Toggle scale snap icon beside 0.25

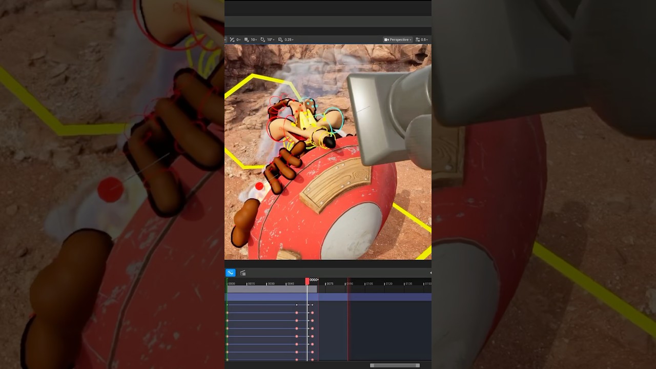(x=280, y=39)
